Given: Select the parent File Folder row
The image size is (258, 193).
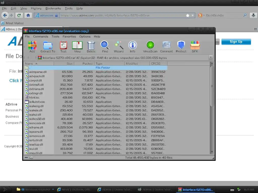Looking at the screenshot, I should pos(95,68).
